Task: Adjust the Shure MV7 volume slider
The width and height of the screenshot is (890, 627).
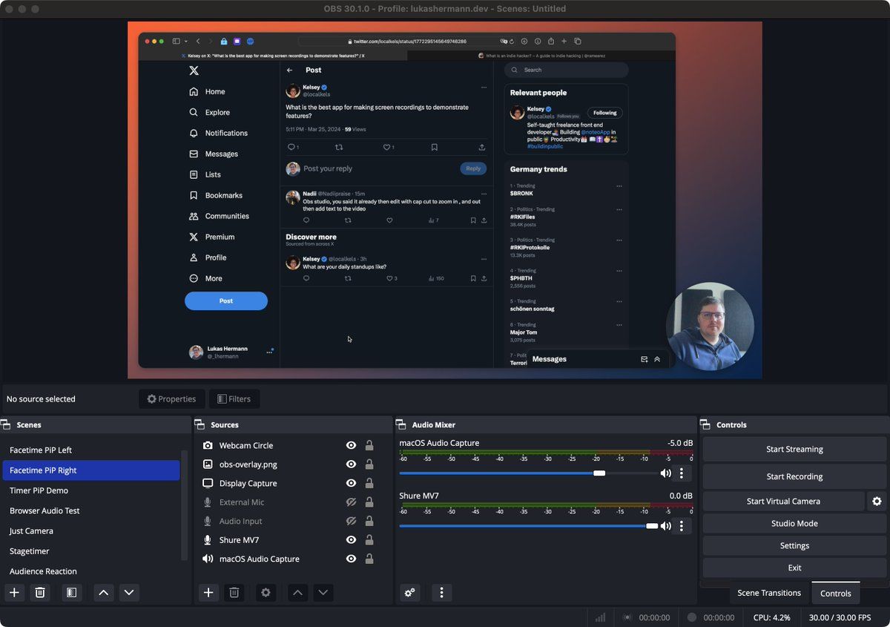Action: click(x=652, y=526)
